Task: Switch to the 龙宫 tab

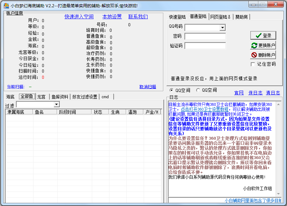Action: click(x=41, y=97)
